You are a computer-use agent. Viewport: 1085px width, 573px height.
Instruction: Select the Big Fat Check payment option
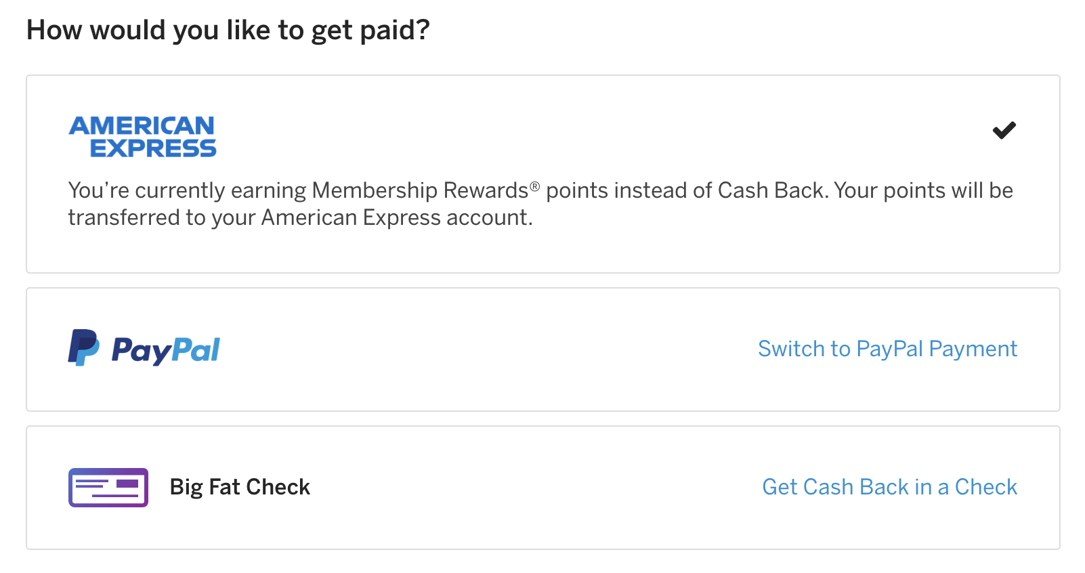tap(542, 488)
